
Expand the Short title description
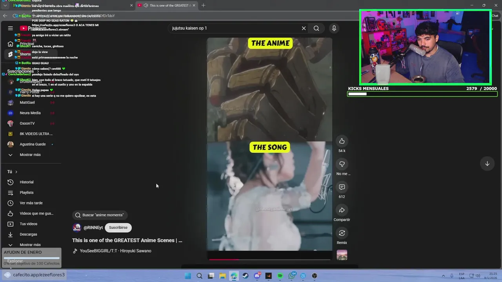pos(127,240)
